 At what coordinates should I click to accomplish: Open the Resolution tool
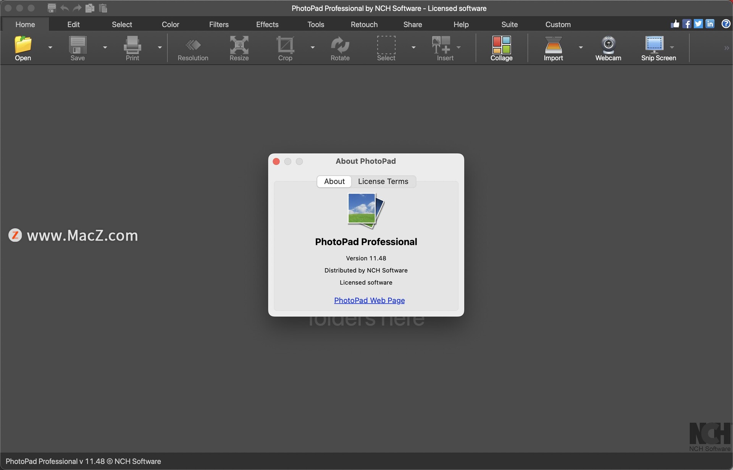coord(193,48)
